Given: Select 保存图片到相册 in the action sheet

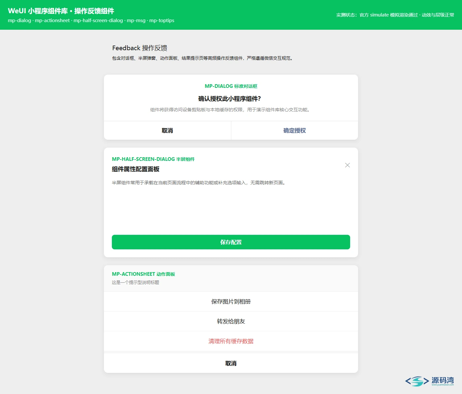Looking at the screenshot, I should [x=231, y=302].
